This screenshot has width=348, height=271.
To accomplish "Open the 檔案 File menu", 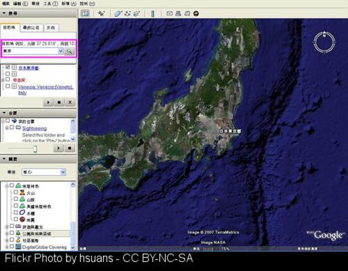I will [x=6, y=3].
